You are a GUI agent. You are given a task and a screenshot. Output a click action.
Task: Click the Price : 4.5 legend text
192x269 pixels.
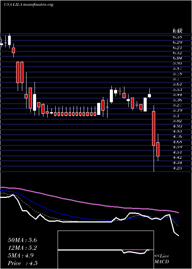click(23, 263)
